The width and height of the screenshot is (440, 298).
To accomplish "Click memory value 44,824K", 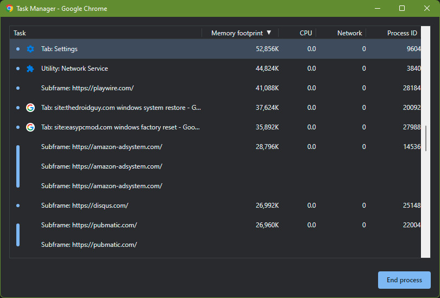I will pyautogui.click(x=267, y=69).
